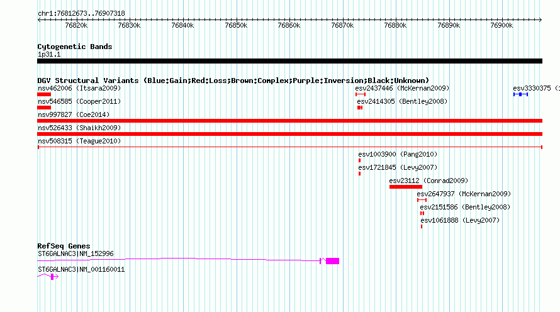
Task: Click the ruler's left arrowhead
Action: click(39, 19)
